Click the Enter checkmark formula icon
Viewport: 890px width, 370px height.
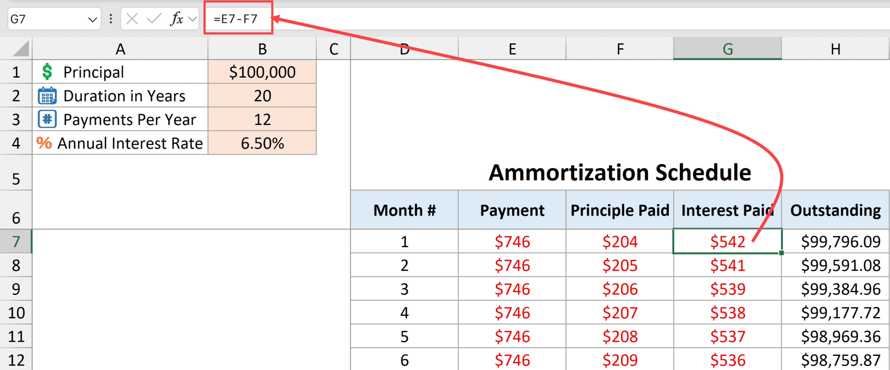[154, 19]
